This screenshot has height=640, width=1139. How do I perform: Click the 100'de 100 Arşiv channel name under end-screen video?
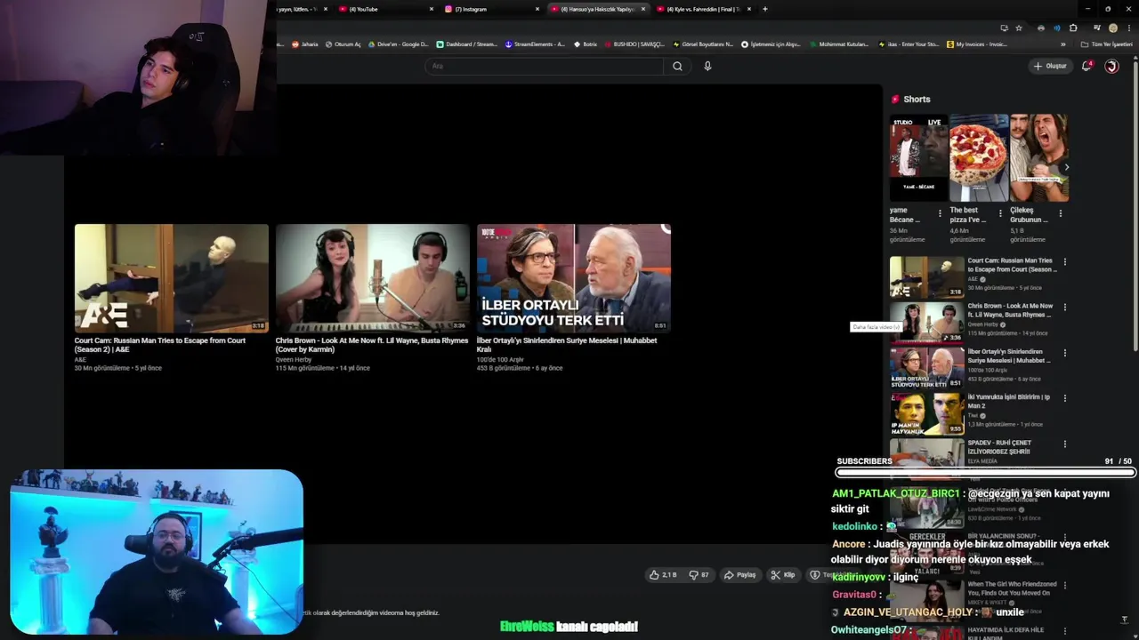(x=500, y=359)
